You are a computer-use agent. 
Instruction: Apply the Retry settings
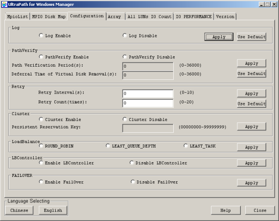(x=252, y=93)
